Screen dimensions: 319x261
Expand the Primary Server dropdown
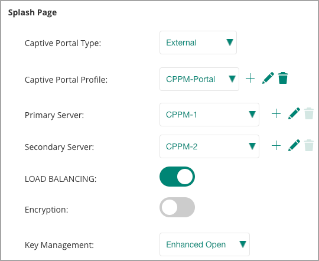pos(209,115)
